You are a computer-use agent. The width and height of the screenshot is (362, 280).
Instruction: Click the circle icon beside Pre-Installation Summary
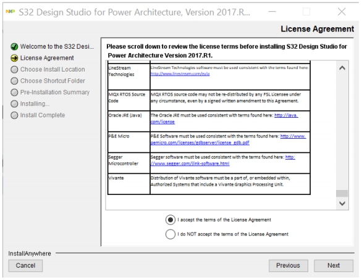click(x=14, y=93)
